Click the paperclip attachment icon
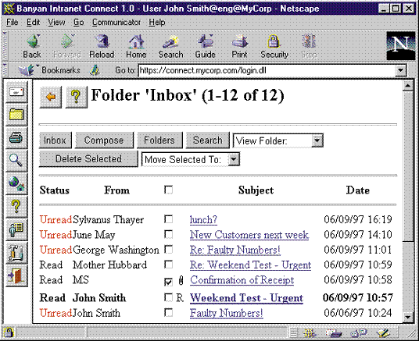The width and height of the screenshot is (419, 341). click(181, 280)
